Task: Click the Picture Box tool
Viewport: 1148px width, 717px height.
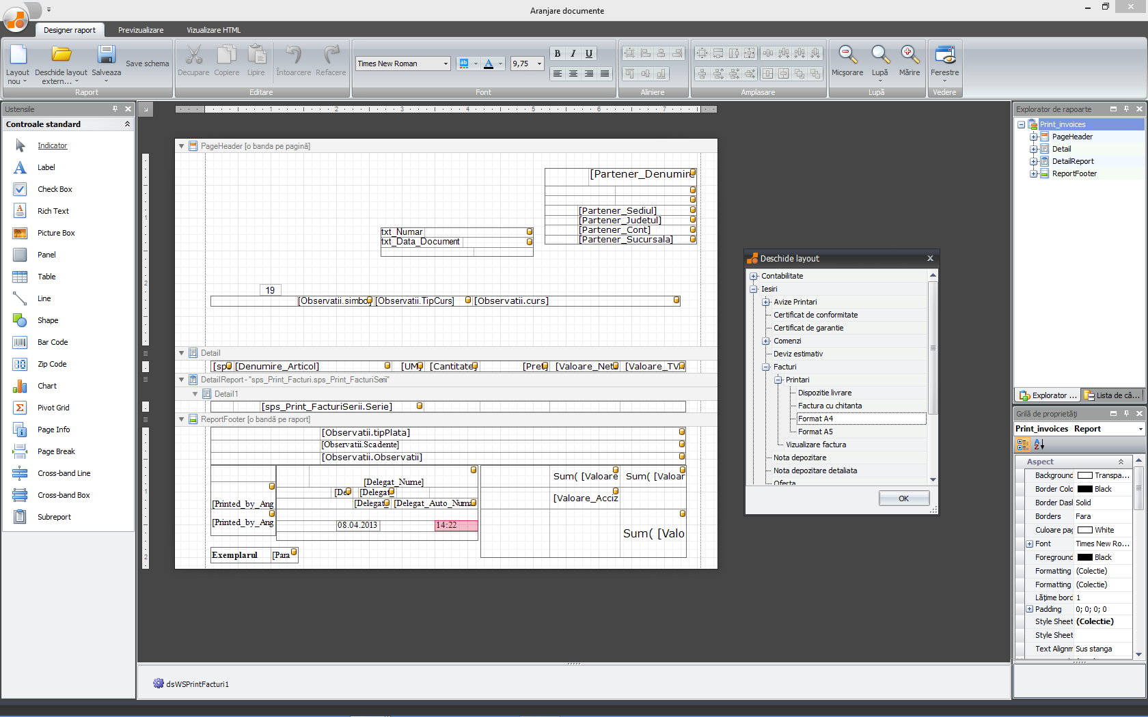Action: tap(55, 233)
